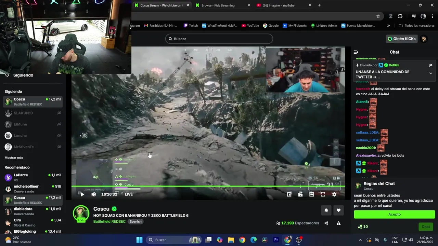
Task: Jump to LIVE in the player
Action: [x=129, y=194]
